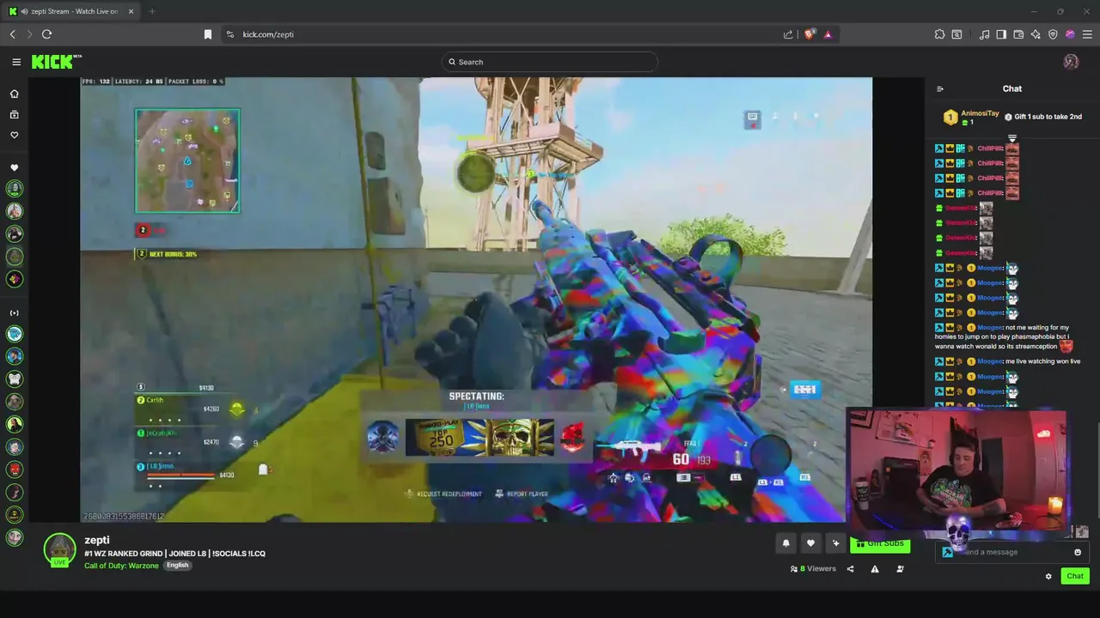Click the English language tag

(177, 565)
